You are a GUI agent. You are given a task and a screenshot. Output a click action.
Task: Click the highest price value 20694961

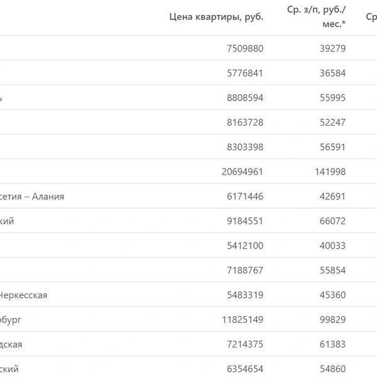click(243, 172)
